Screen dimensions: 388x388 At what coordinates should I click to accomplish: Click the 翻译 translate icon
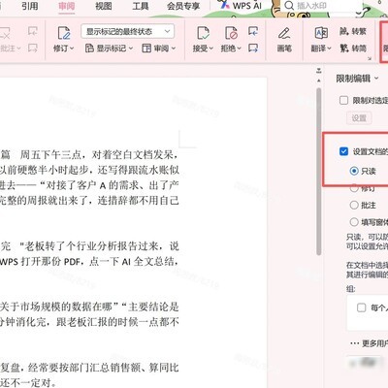click(321, 33)
